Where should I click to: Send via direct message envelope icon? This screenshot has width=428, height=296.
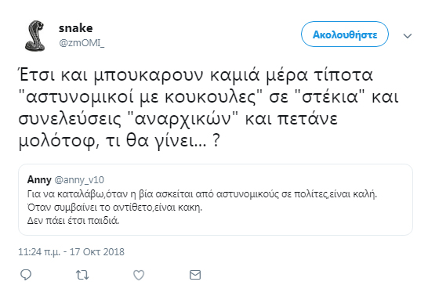click(x=195, y=275)
